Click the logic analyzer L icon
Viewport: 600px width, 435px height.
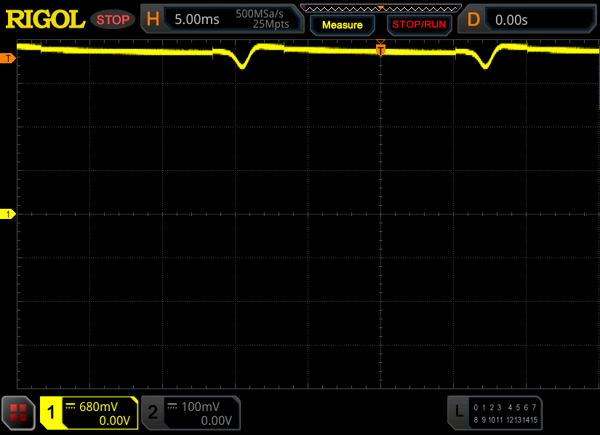coord(458,412)
